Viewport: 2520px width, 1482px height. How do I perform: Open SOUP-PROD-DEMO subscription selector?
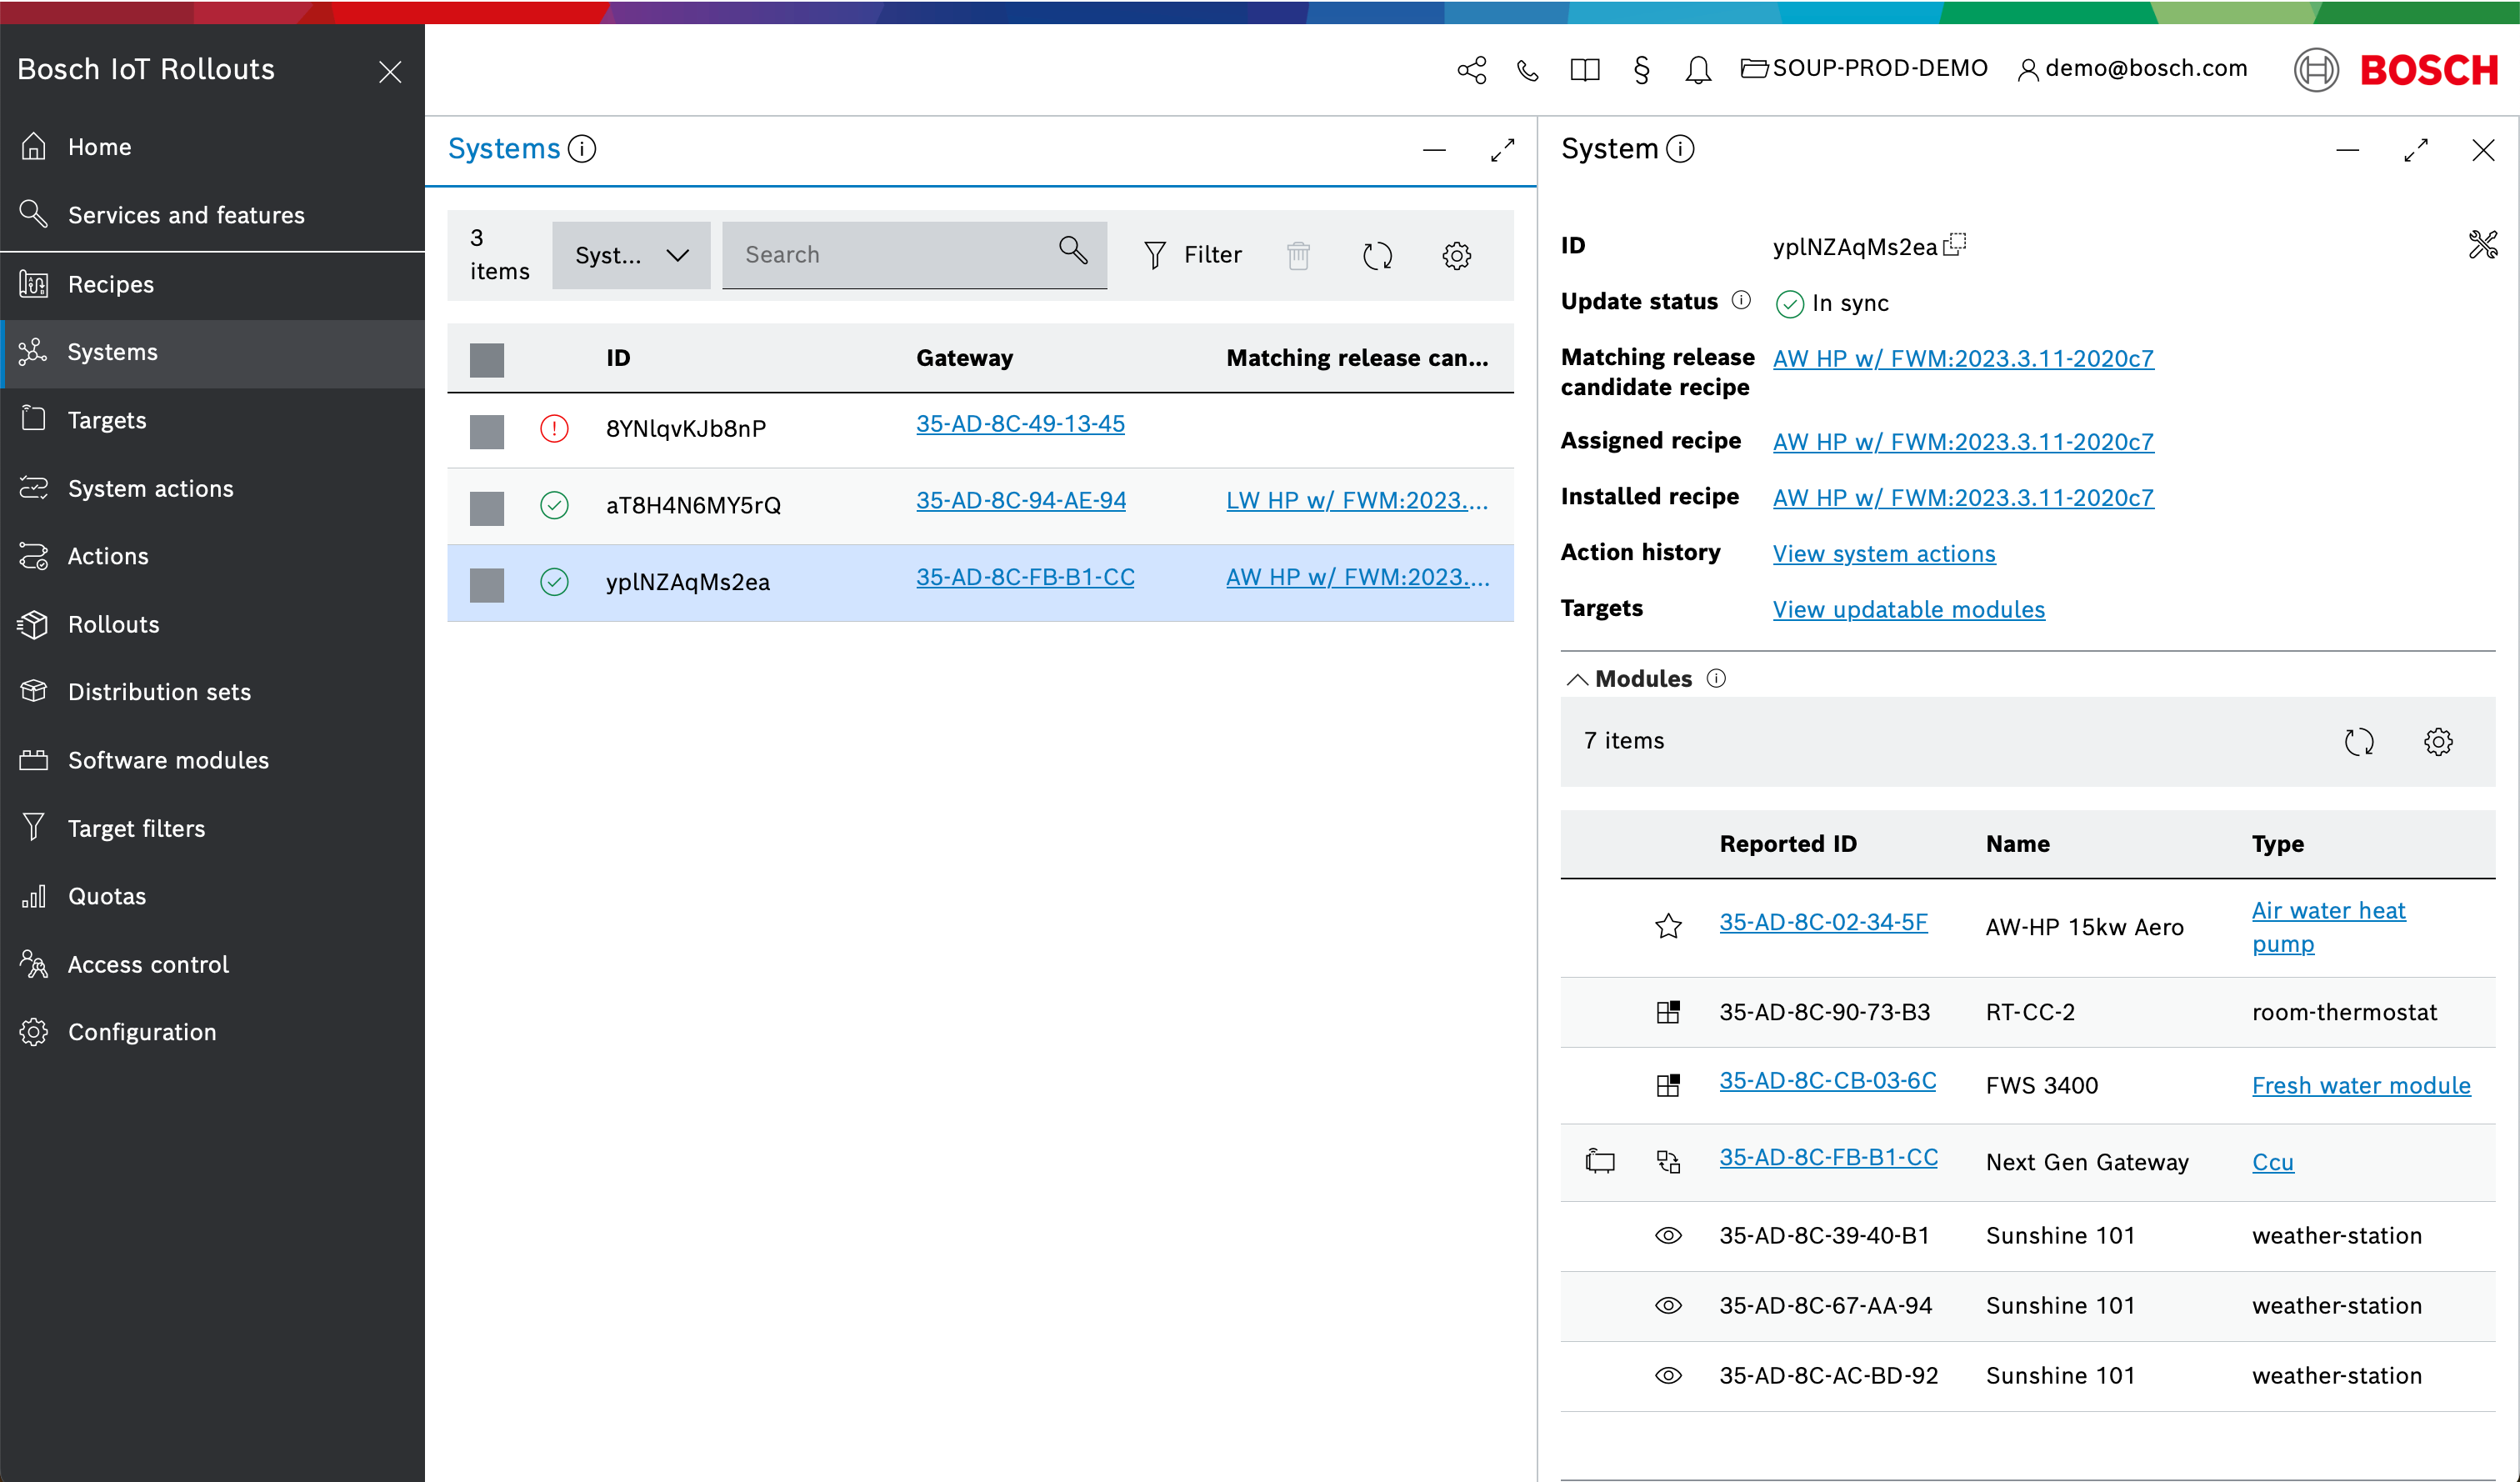(1865, 68)
